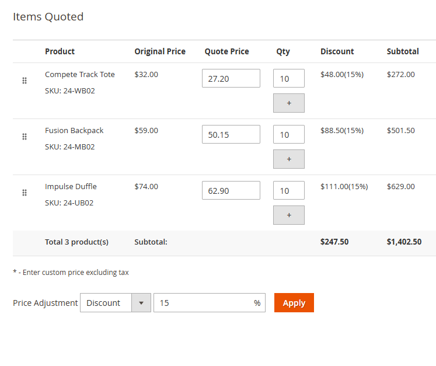Focus the quote price field showing 62.90
This screenshot has width=436, height=366.
231,190
